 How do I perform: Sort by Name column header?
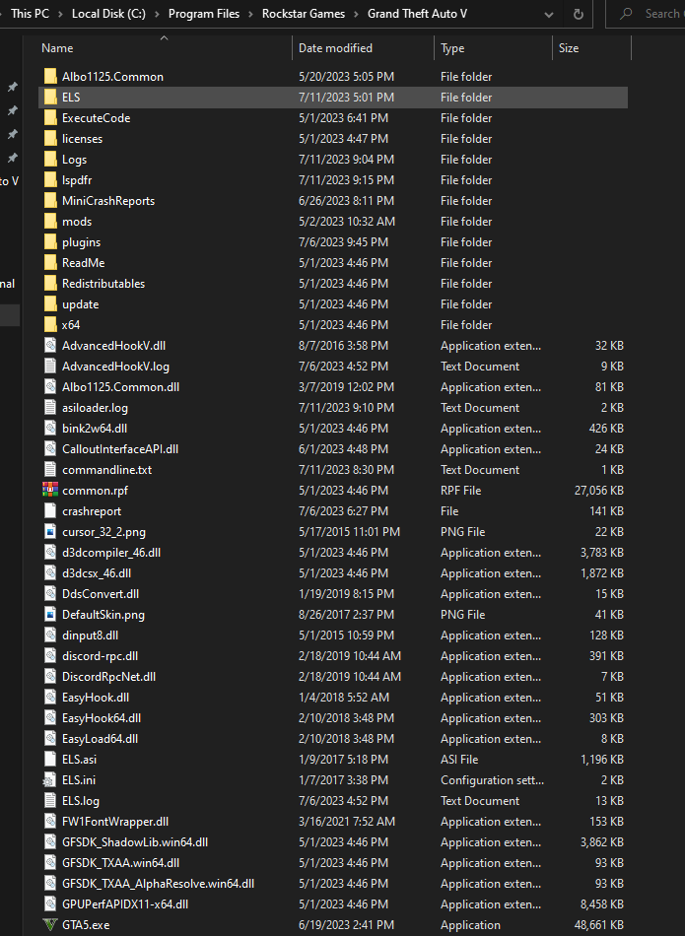[165, 48]
